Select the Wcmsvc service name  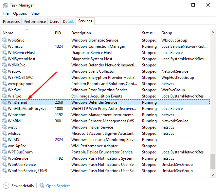(x=15, y=46)
